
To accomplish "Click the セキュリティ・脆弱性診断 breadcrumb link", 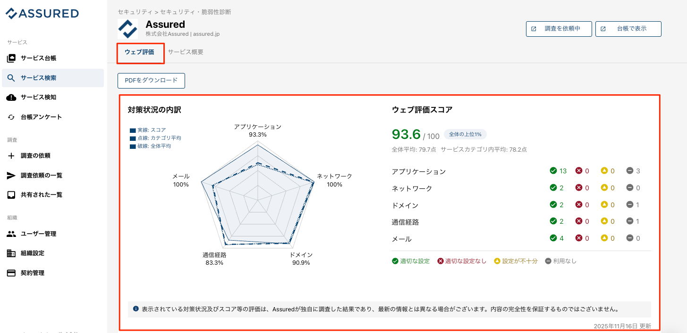I will click(x=195, y=12).
